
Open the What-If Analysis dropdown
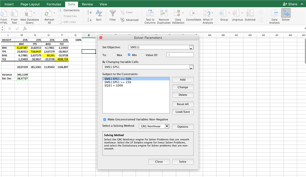click(x=212, y=13)
